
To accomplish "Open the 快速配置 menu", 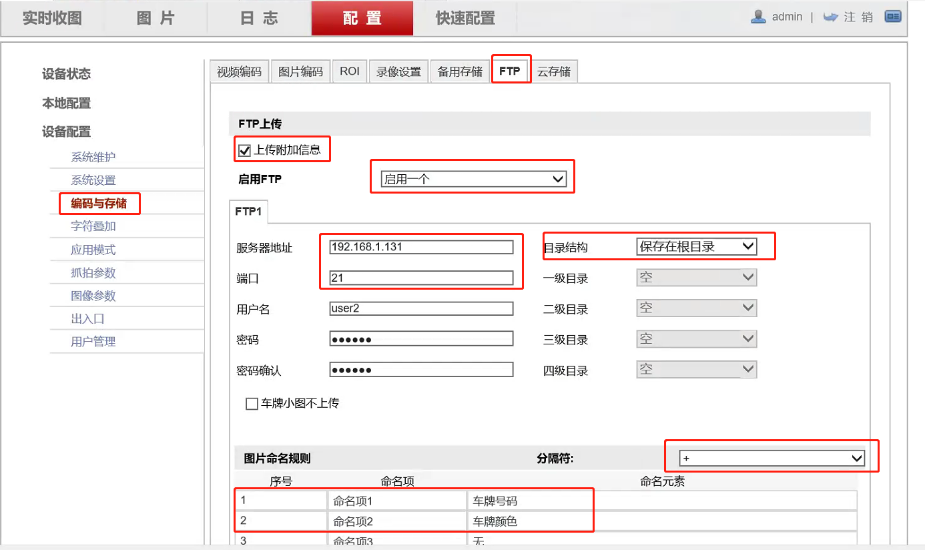I will (465, 19).
